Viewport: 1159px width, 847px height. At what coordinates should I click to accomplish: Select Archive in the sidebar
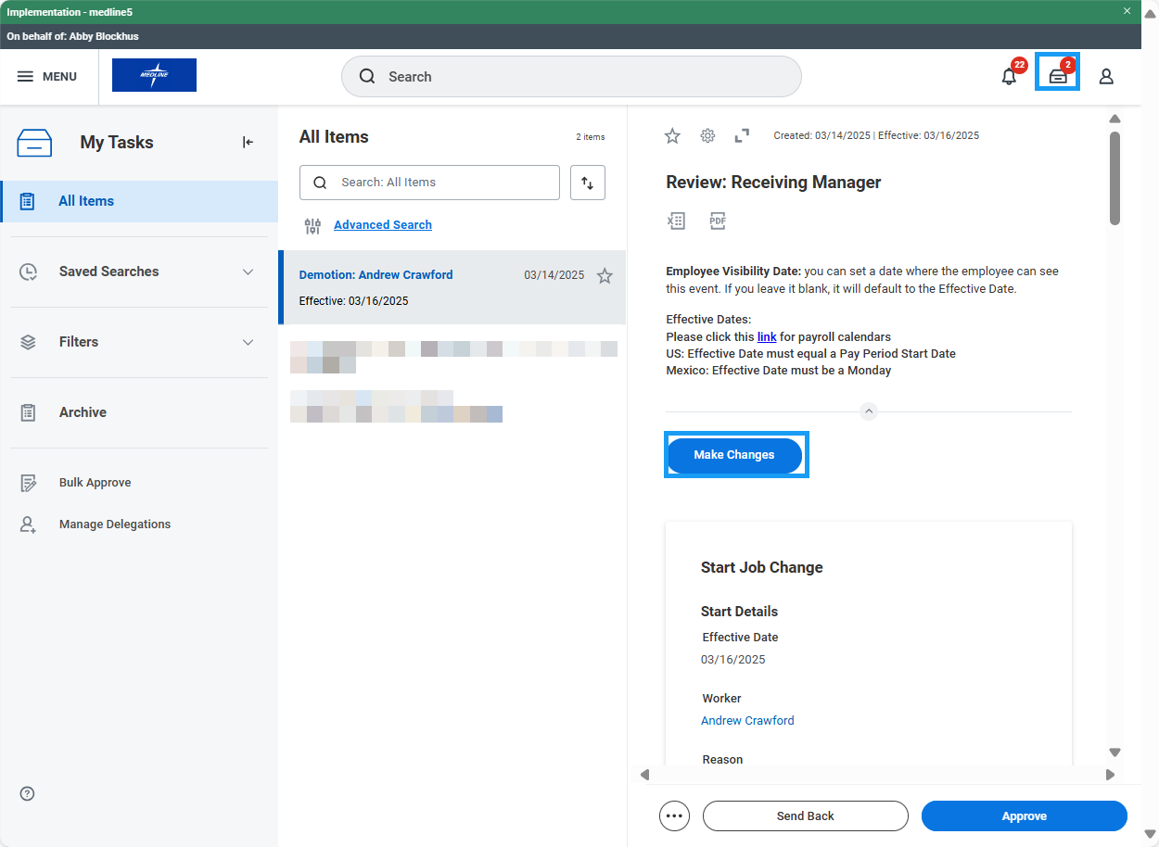pos(83,412)
